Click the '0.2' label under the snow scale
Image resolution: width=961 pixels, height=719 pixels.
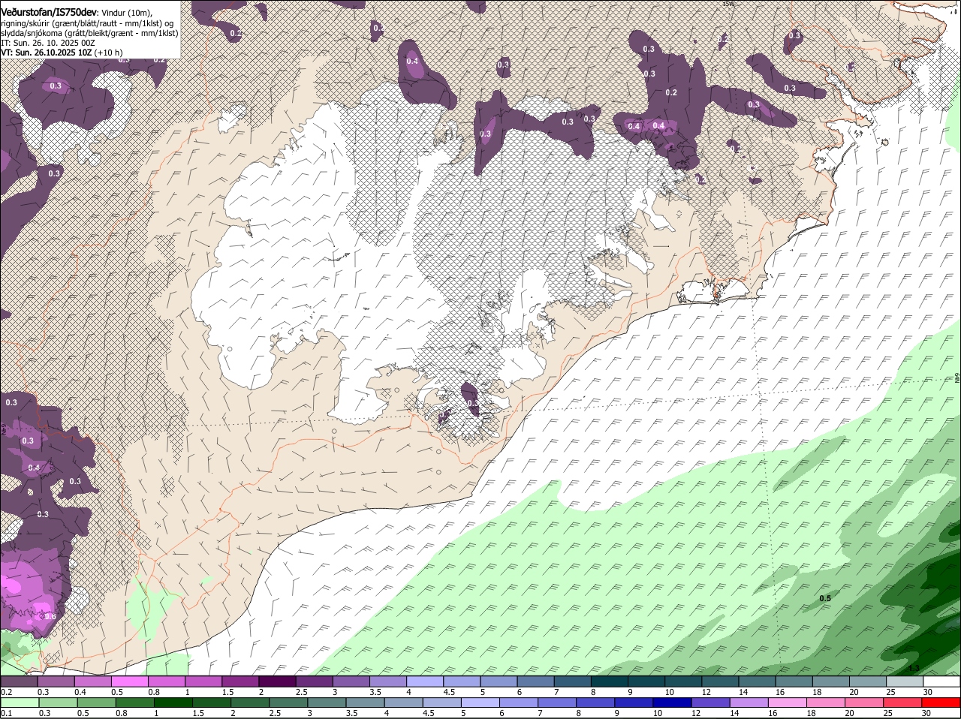(6, 691)
